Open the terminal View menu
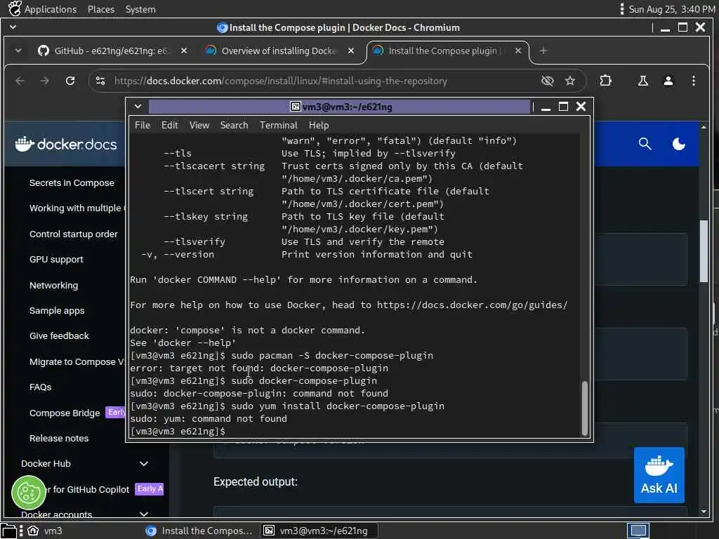This screenshot has height=539, width=719. click(x=199, y=125)
